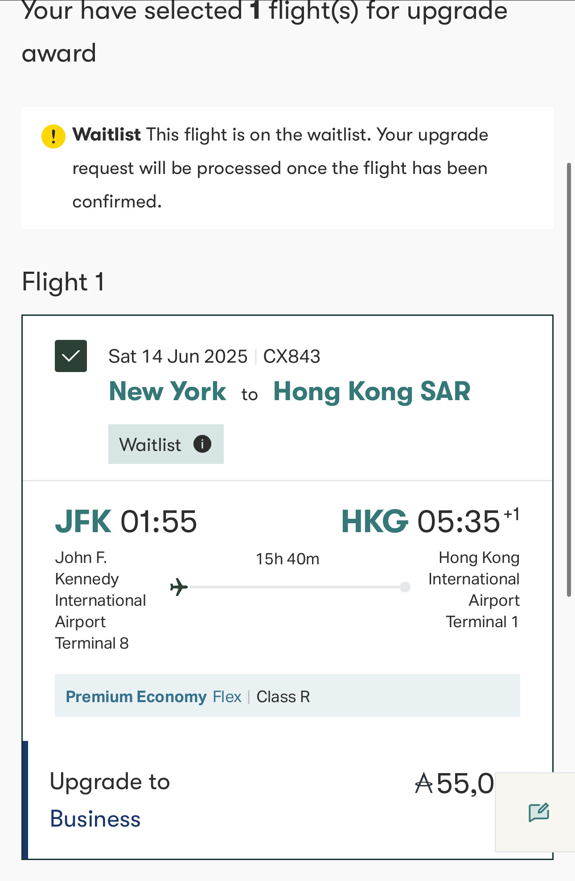Click the Flight 1 heading

tap(63, 282)
